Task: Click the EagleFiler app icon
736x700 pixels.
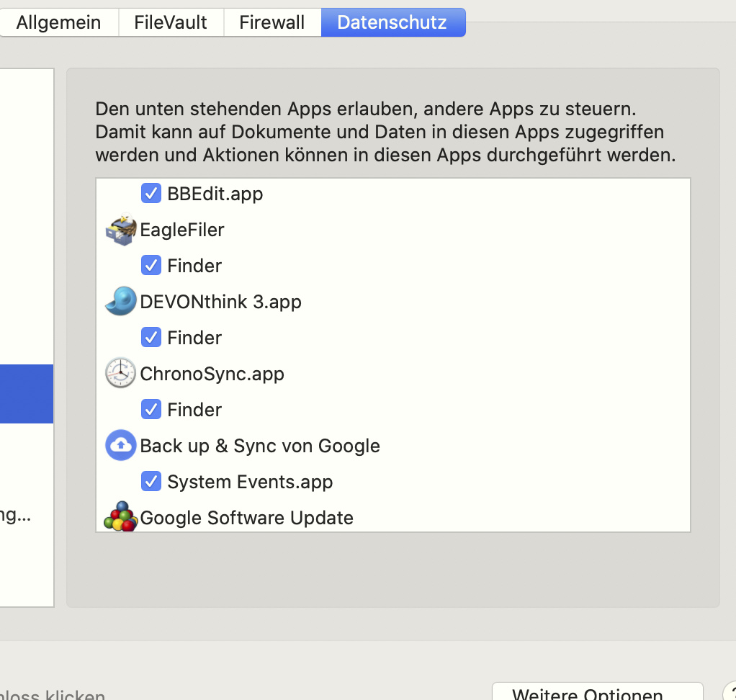Action: pyautogui.click(x=120, y=229)
